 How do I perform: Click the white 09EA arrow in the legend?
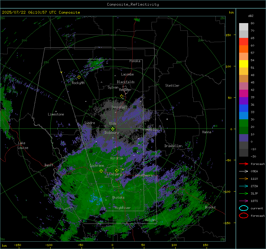coord(244,171)
